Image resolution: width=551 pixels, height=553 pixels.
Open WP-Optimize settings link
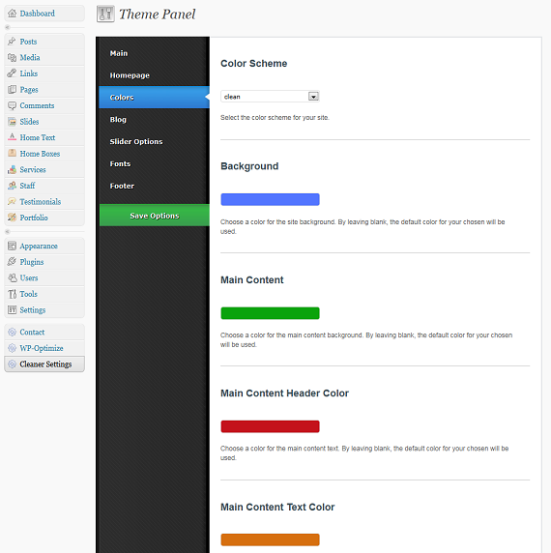pos(42,348)
